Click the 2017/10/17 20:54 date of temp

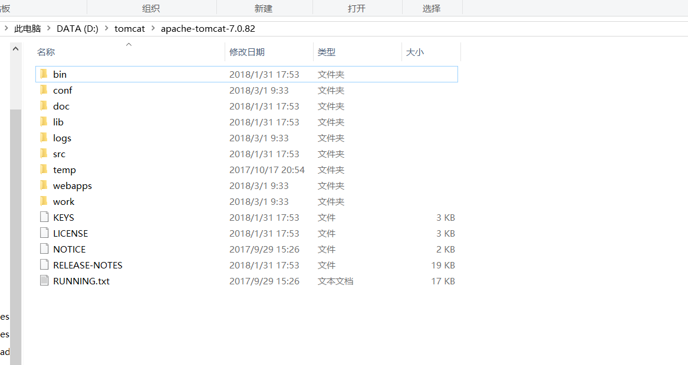(x=267, y=170)
